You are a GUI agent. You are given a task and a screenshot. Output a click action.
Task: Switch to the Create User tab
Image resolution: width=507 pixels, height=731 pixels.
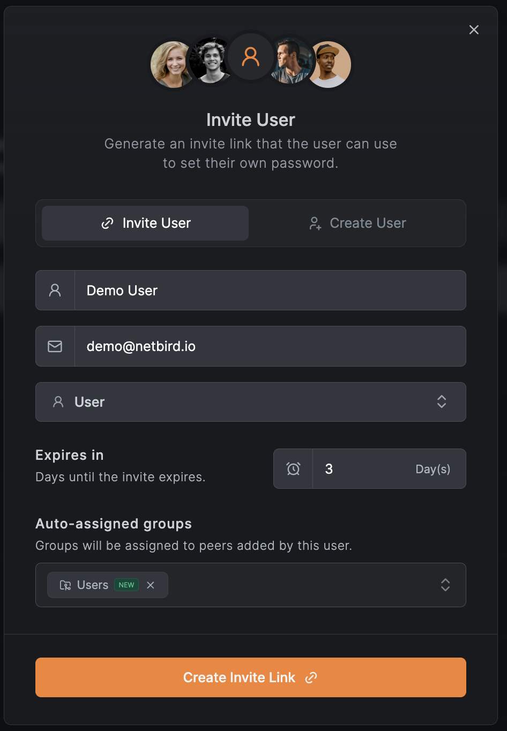(x=357, y=223)
